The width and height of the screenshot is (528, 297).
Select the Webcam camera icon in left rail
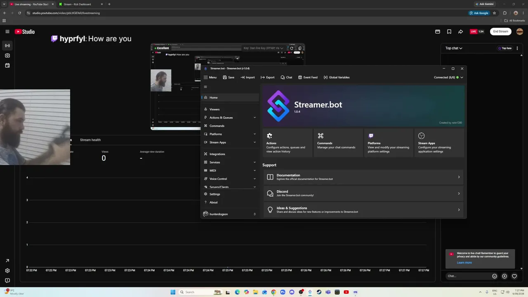coord(7,55)
